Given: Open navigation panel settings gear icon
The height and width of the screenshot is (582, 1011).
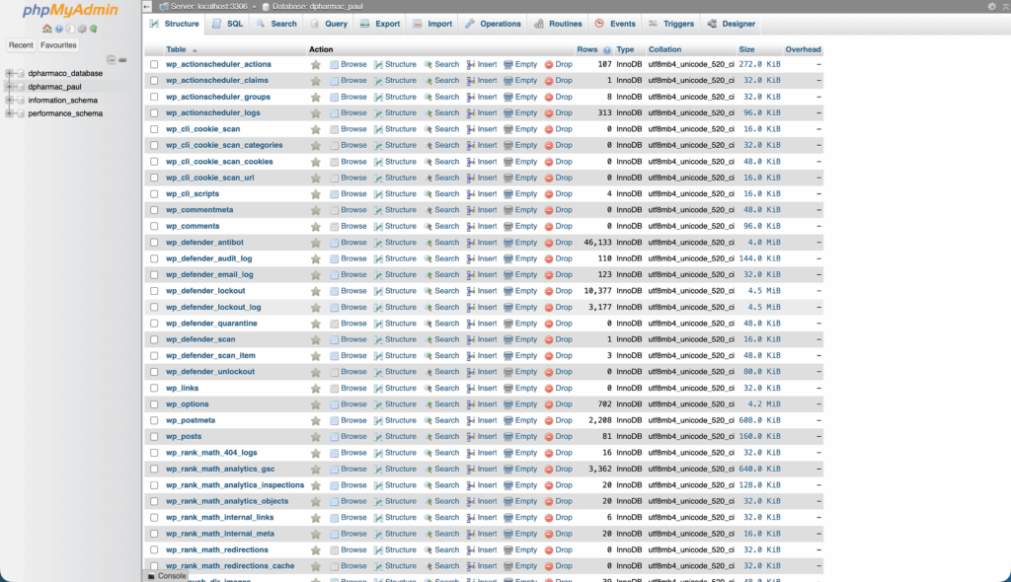Looking at the screenshot, I should point(82,29).
